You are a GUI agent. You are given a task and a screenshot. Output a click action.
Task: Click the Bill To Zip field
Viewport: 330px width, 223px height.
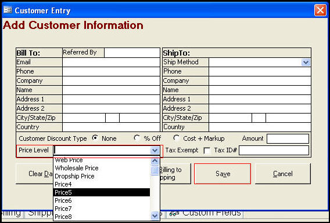click(x=140, y=118)
